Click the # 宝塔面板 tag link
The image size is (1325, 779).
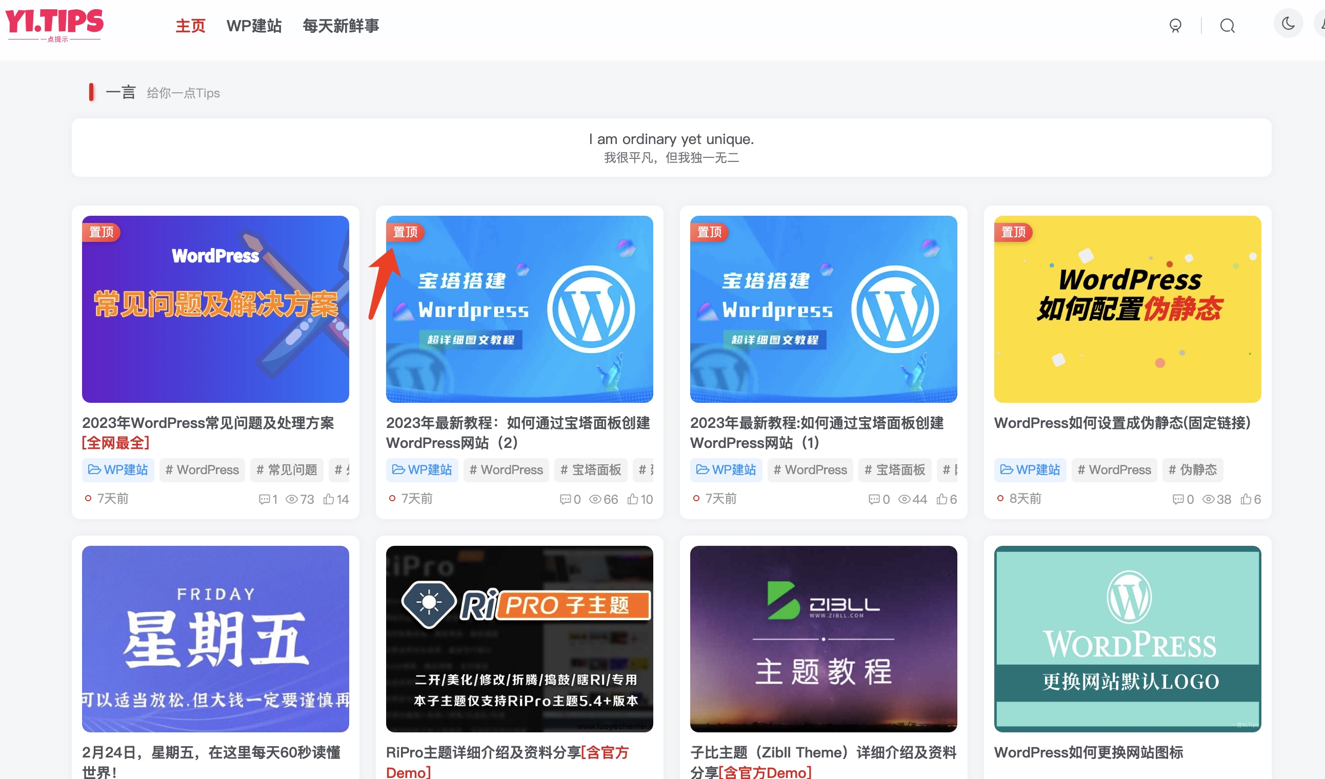(x=590, y=470)
